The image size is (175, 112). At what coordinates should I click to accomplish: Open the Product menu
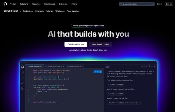point(14,4)
